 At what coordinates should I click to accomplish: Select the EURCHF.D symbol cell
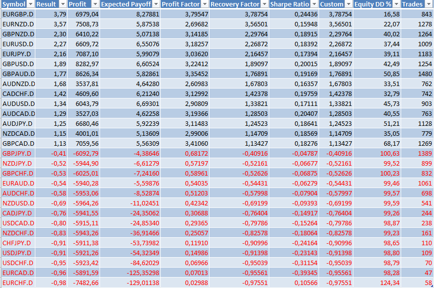18,283
